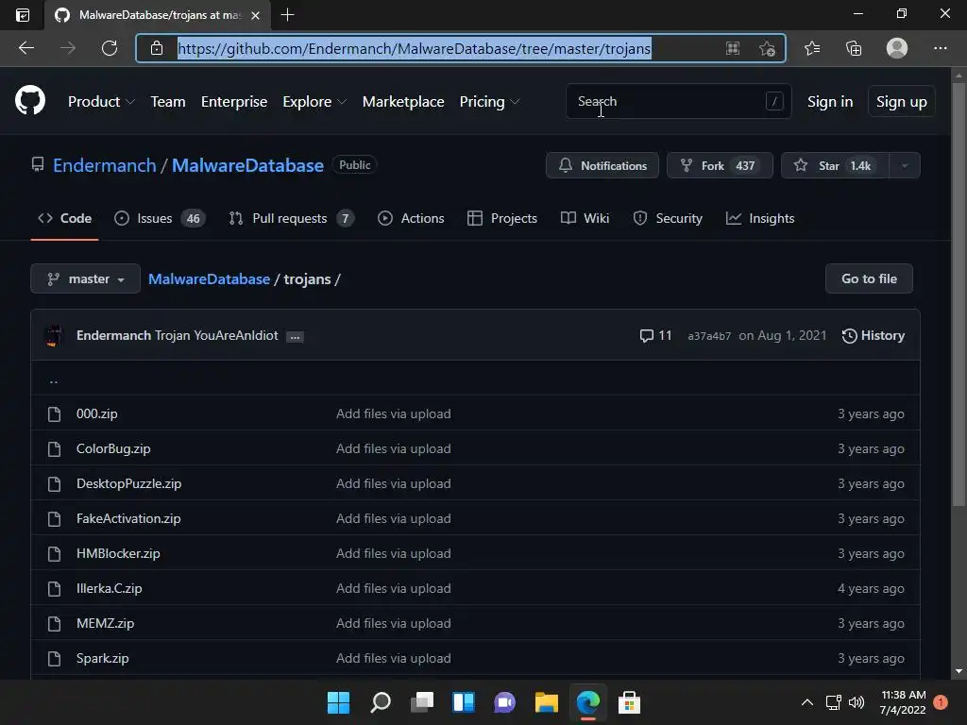Open File Explorer from taskbar
Screen dimensions: 967x725
click(x=547, y=702)
